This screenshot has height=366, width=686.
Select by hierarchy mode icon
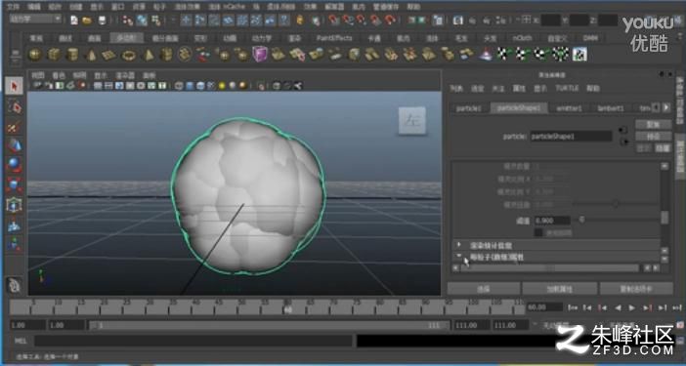tap(128, 20)
